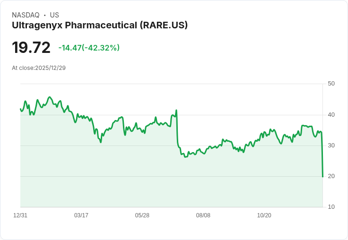Select the 30 price axis label
The height and width of the screenshot is (240, 348).
[331, 145]
